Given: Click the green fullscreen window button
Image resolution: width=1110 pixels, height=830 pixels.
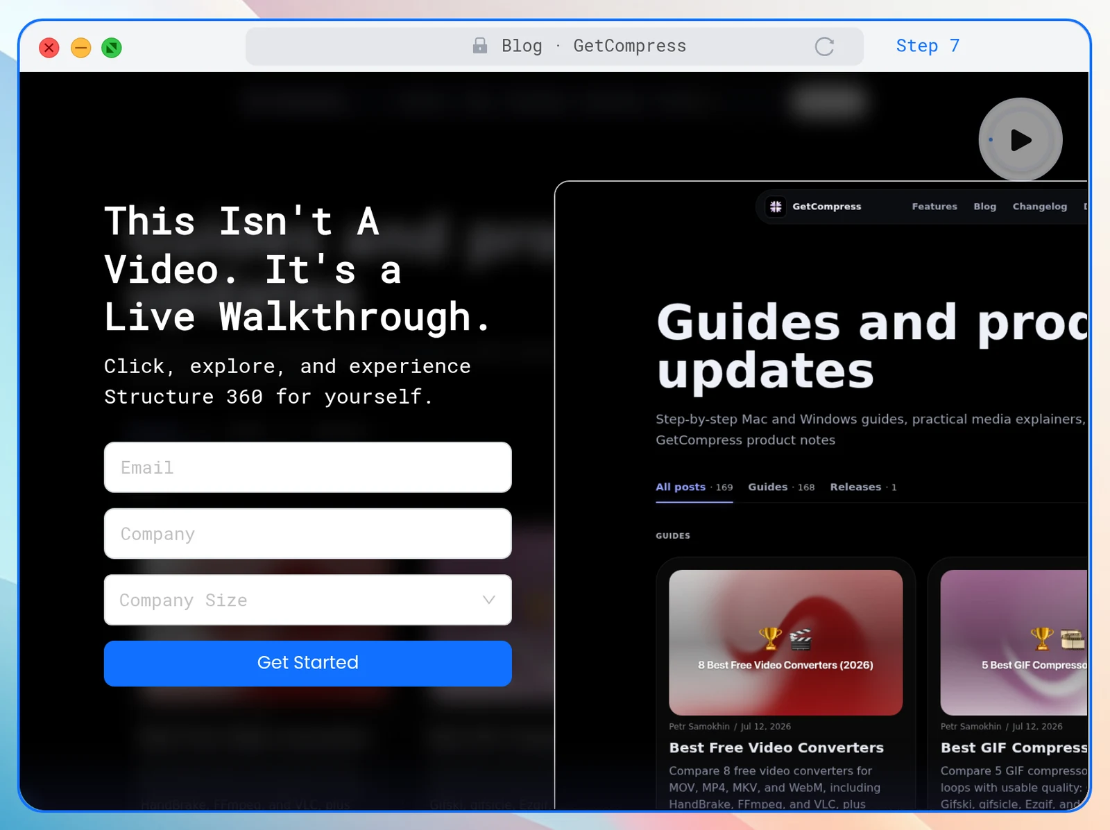Looking at the screenshot, I should click(x=112, y=48).
